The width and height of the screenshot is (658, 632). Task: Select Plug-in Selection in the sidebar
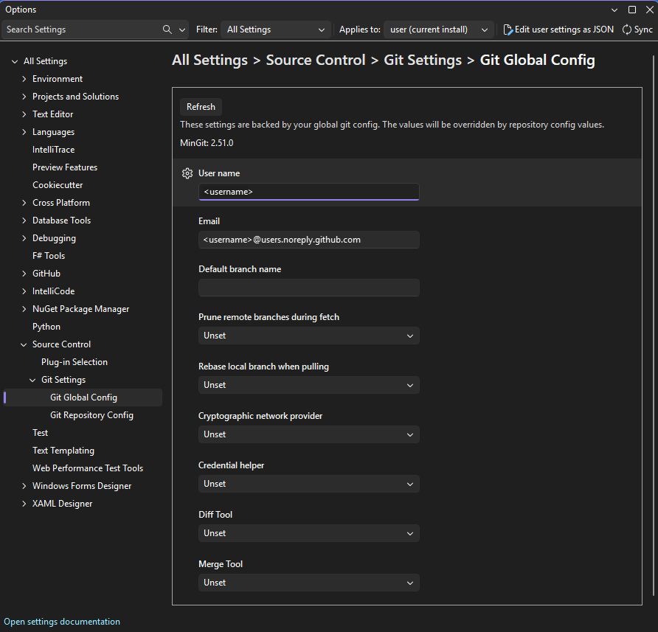pyautogui.click(x=74, y=361)
